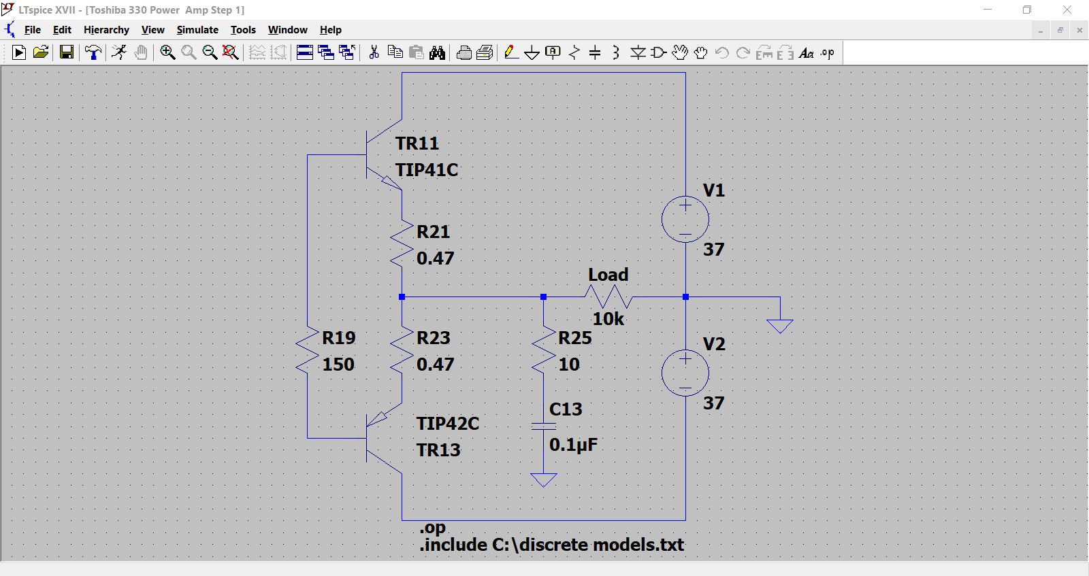Viewport: 1089px width, 576px height.
Task: Open Component selector gate icon
Action: [x=659, y=52]
